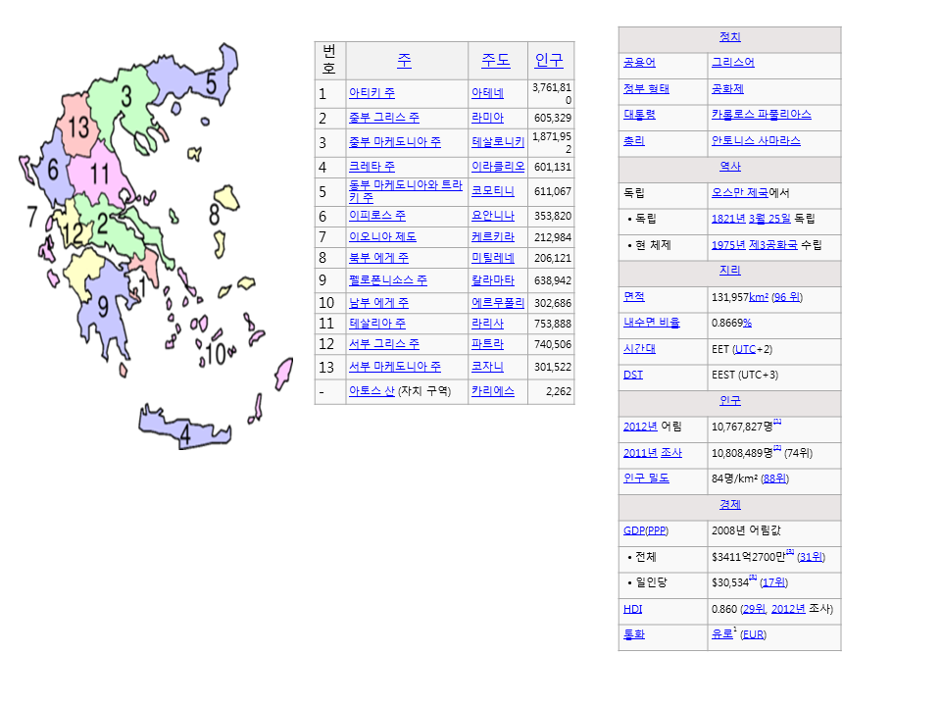Open the 테살로니키 link

[x=498, y=142]
